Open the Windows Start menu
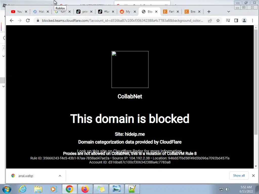Image resolution: width=259 pixels, height=194 pixels. click(x=7, y=189)
